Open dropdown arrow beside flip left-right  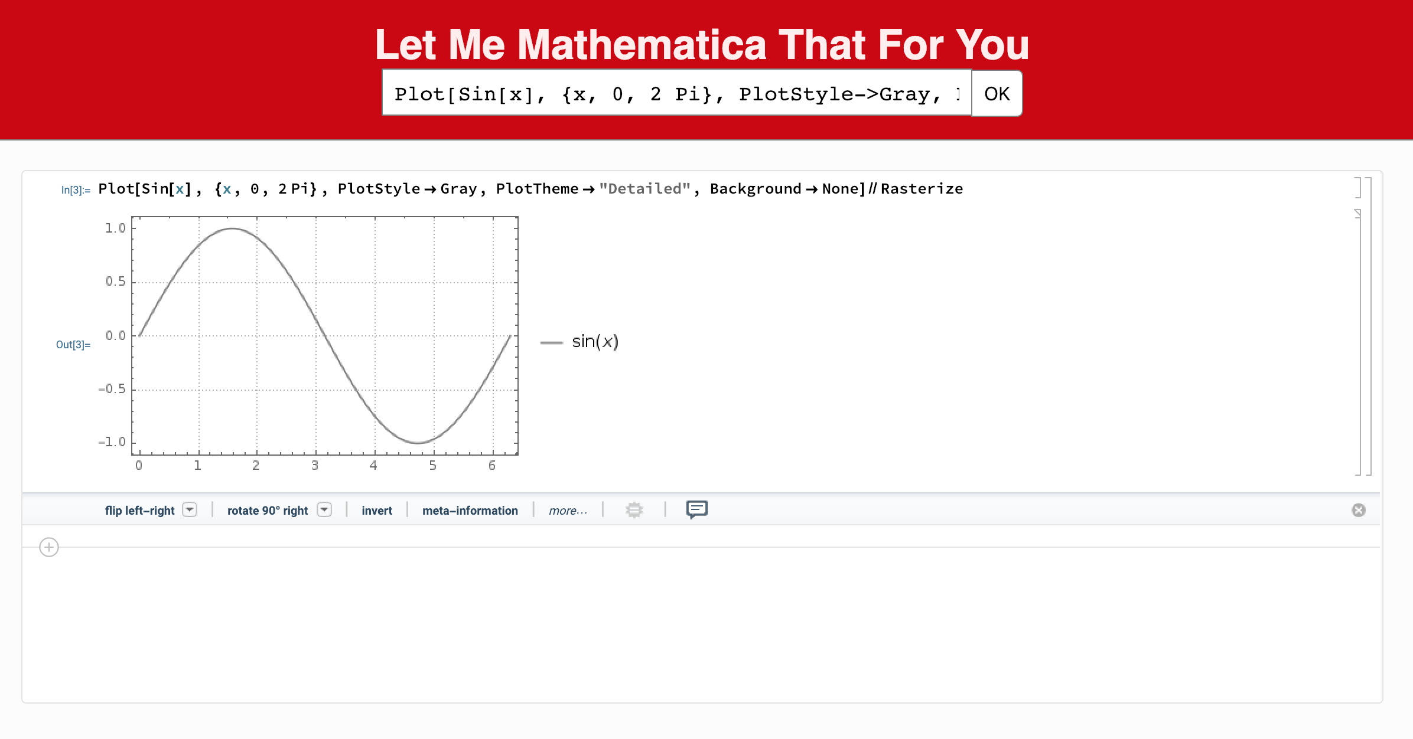[x=190, y=509]
